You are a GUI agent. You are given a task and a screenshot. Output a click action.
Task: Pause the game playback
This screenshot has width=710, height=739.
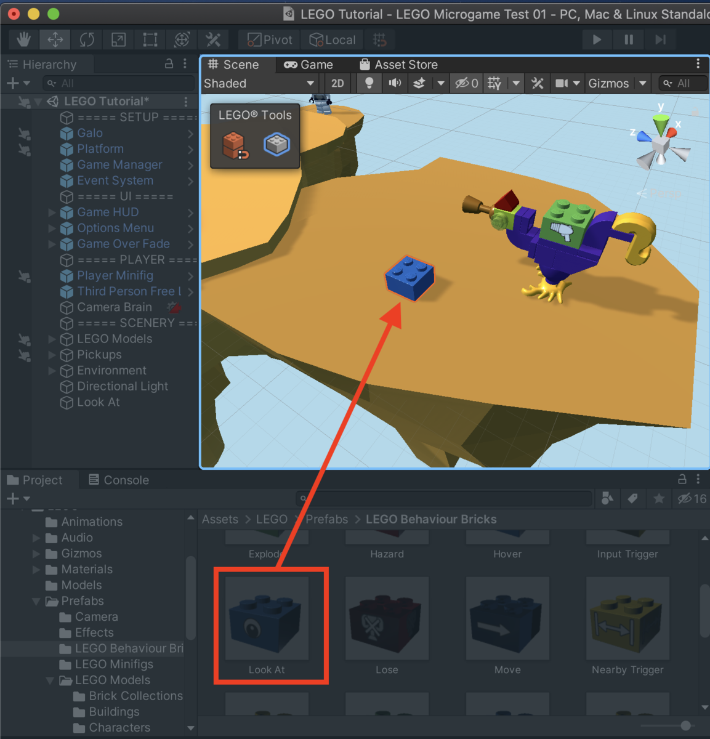(x=629, y=39)
